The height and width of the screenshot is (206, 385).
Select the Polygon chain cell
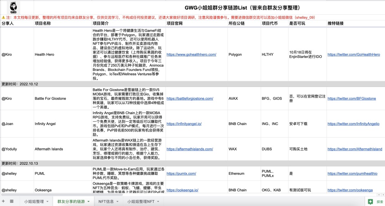click(x=244, y=55)
